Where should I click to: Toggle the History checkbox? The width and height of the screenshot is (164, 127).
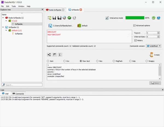coord(136,40)
